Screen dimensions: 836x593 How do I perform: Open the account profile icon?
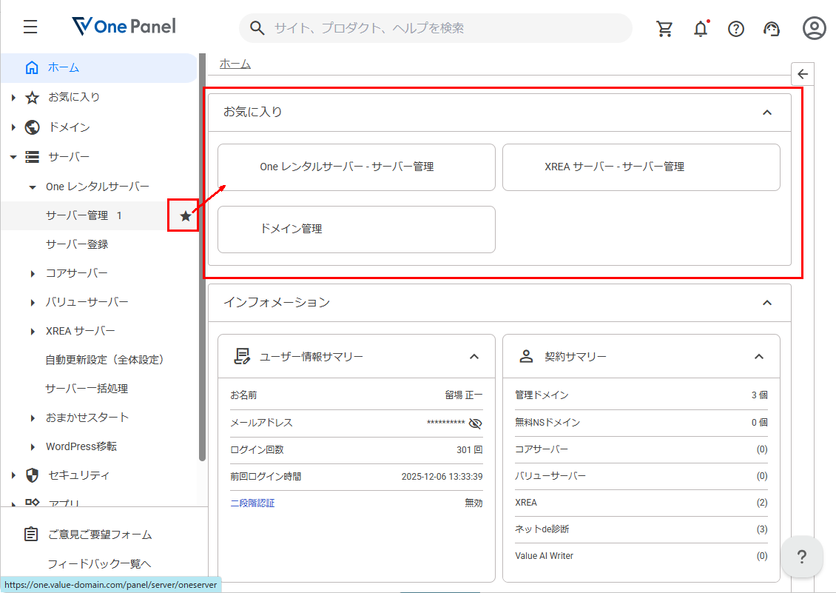coord(814,28)
